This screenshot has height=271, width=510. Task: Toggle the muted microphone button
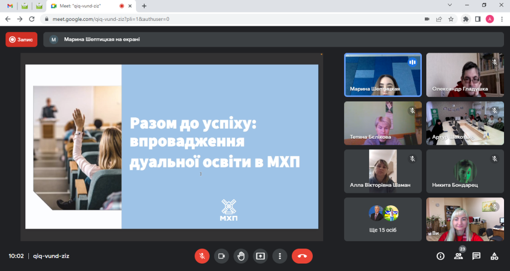(x=202, y=256)
